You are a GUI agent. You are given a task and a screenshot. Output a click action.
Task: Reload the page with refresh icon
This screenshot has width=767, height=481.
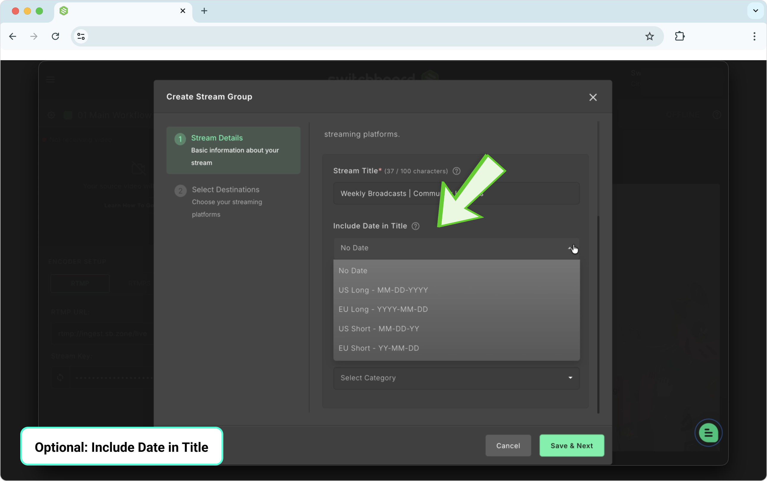[x=56, y=36]
